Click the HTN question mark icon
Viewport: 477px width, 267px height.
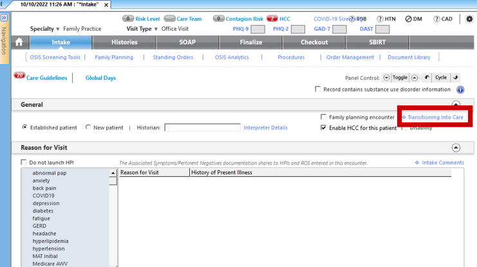380,19
